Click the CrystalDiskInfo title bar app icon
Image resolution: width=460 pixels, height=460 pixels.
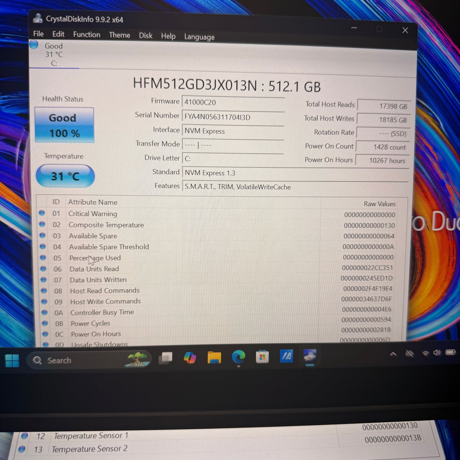pyautogui.click(x=38, y=18)
